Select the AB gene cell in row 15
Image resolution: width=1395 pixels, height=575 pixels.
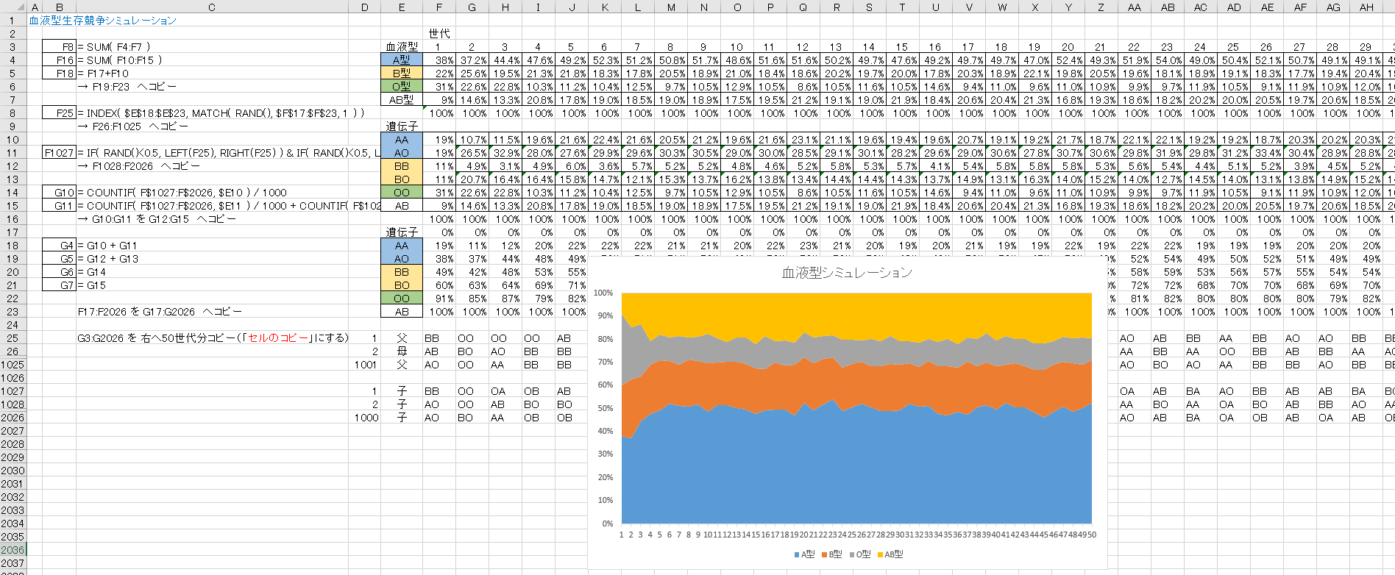click(402, 206)
